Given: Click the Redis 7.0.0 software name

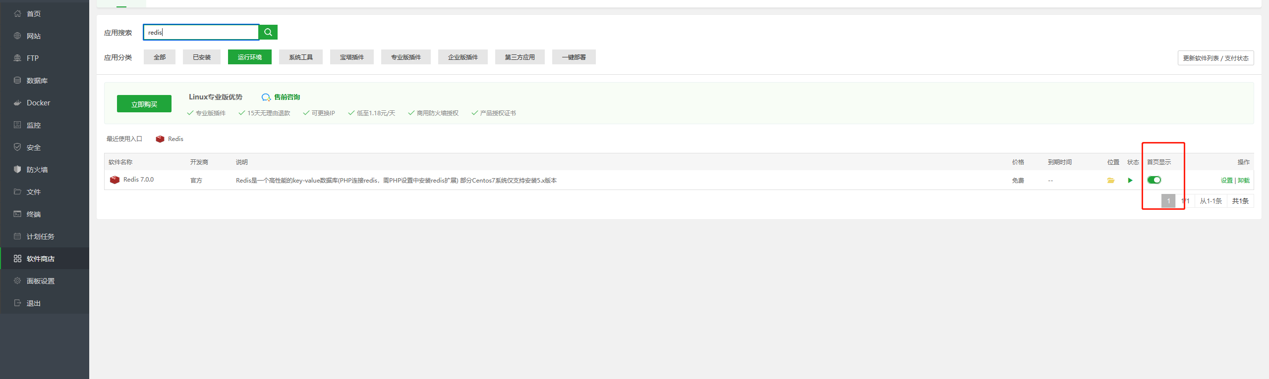Looking at the screenshot, I should click(x=139, y=180).
